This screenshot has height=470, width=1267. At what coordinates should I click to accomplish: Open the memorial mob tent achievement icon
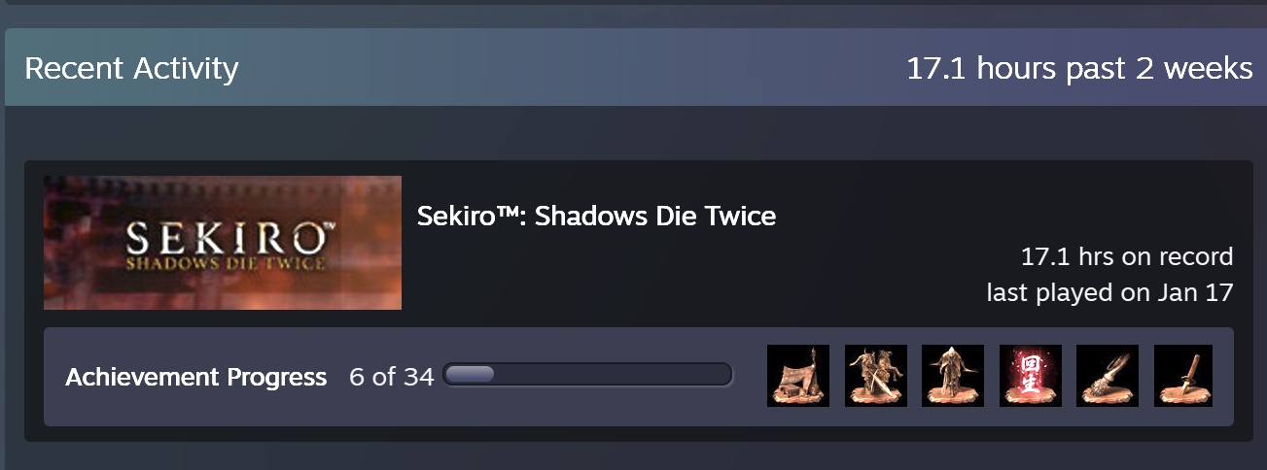798,376
